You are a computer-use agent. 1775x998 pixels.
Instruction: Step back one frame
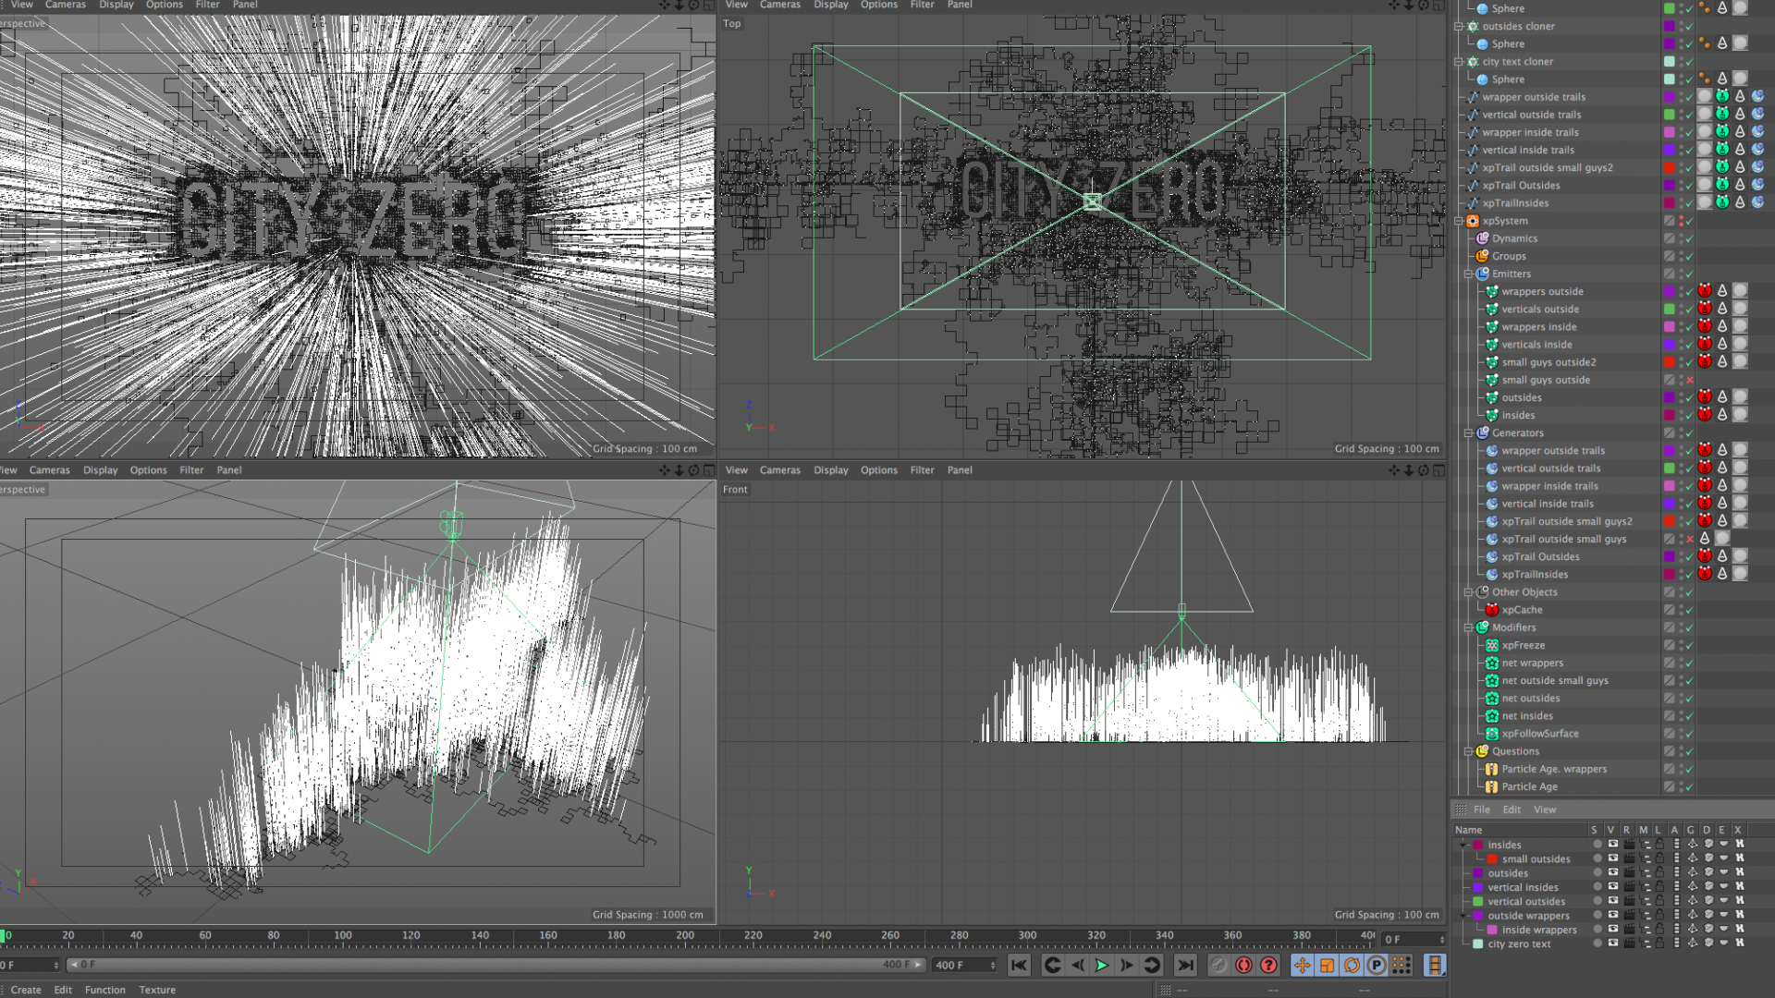click(1077, 965)
